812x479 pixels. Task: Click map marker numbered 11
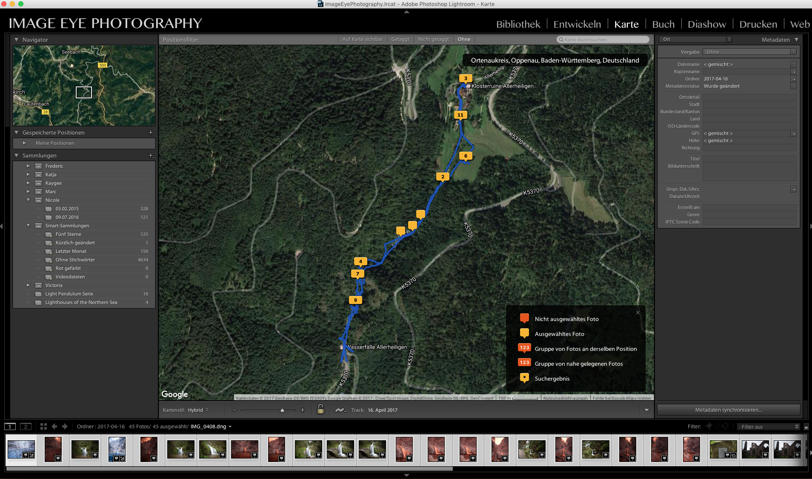click(x=460, y=115)
